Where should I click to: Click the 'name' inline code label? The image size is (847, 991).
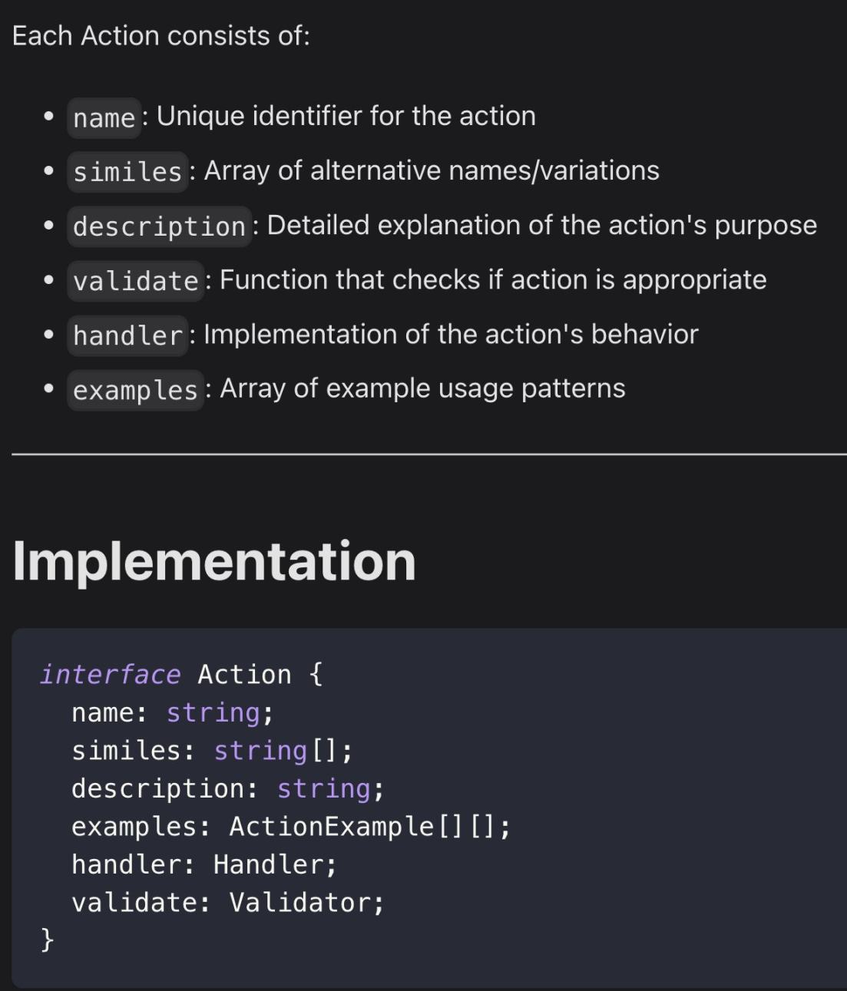click(104, 118)
